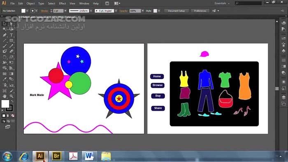Screen dimensions: 288x162
Task: Select the Rotate tool
Action: (5, 57)
